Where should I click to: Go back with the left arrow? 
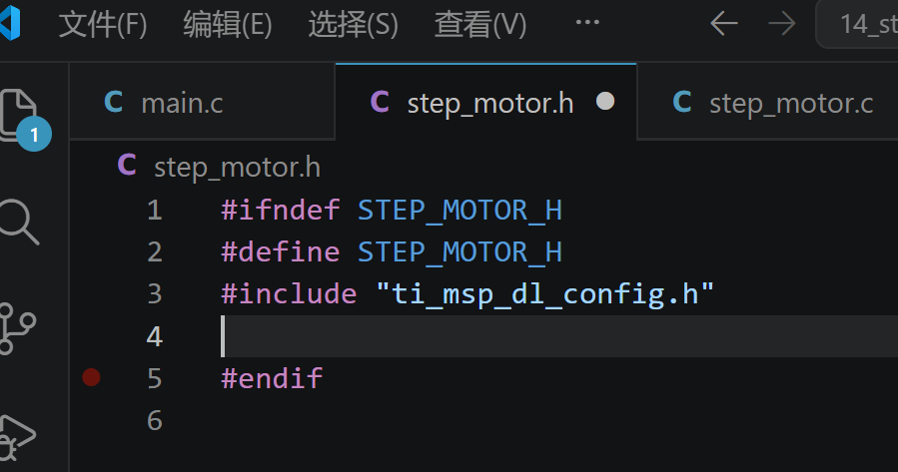click(724, 24)
